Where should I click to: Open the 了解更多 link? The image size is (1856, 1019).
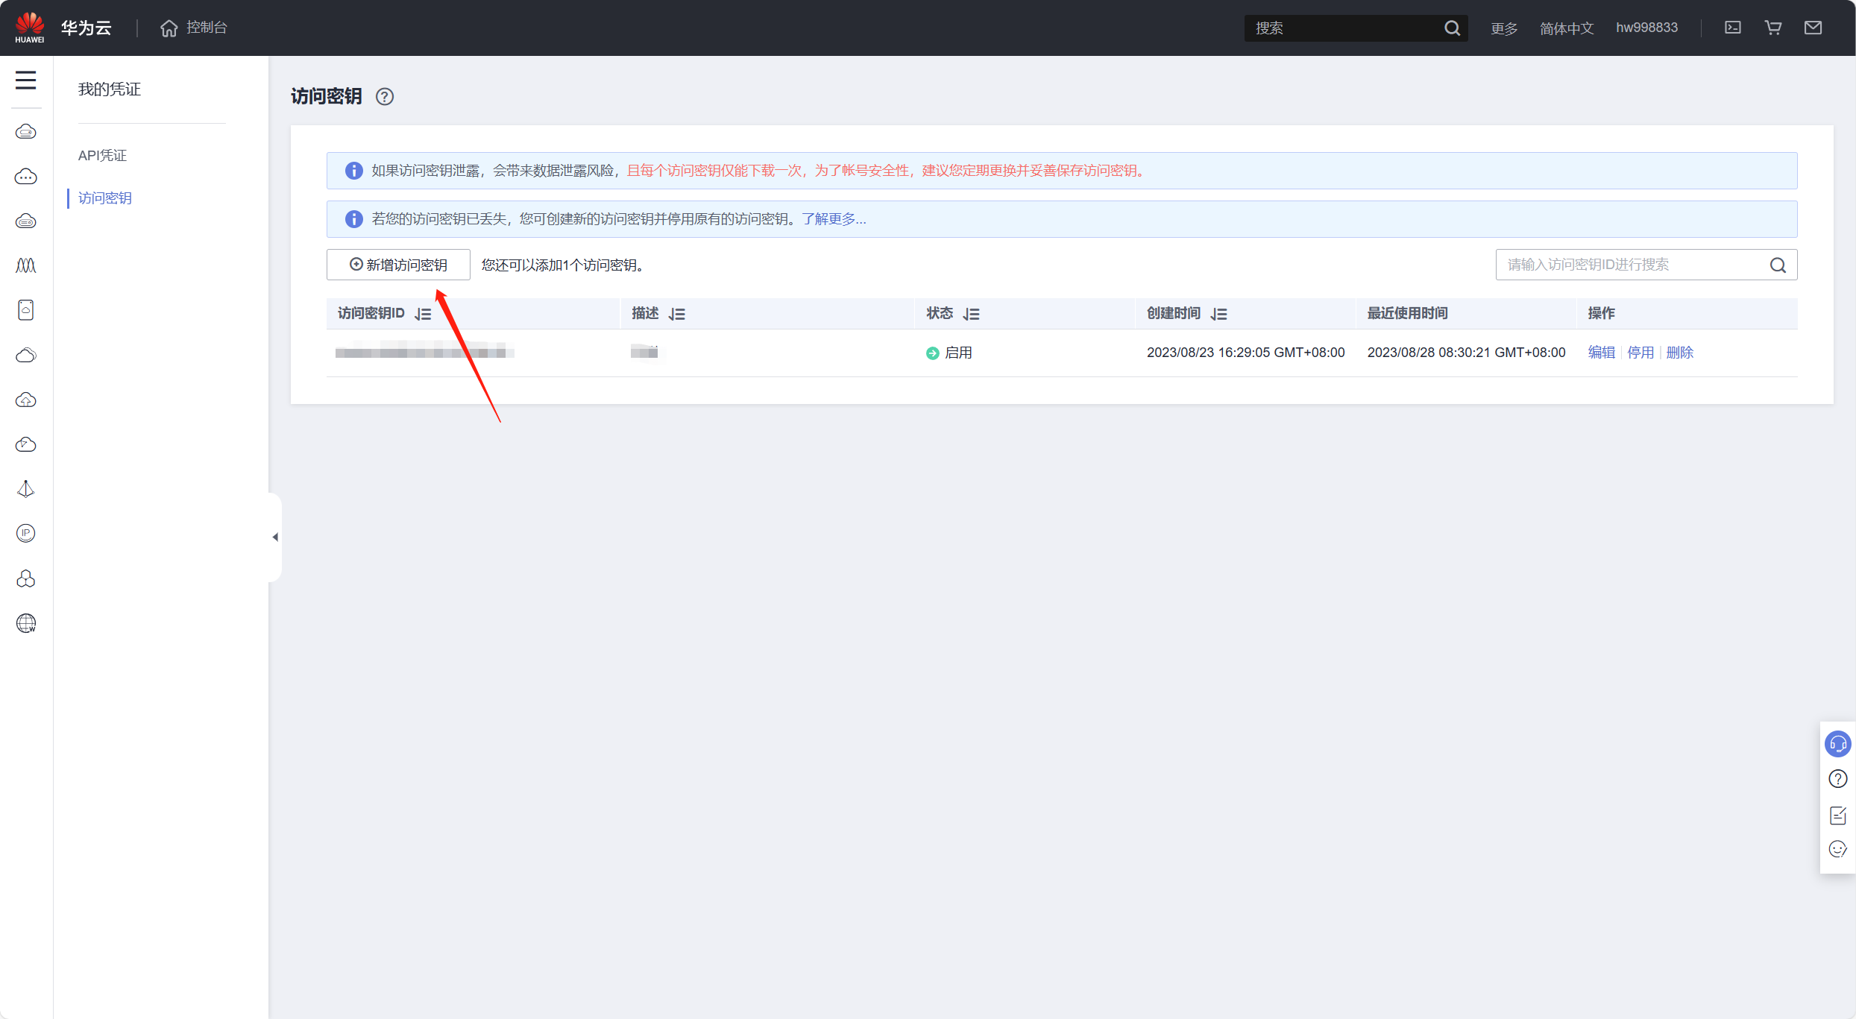pos(834,219)
